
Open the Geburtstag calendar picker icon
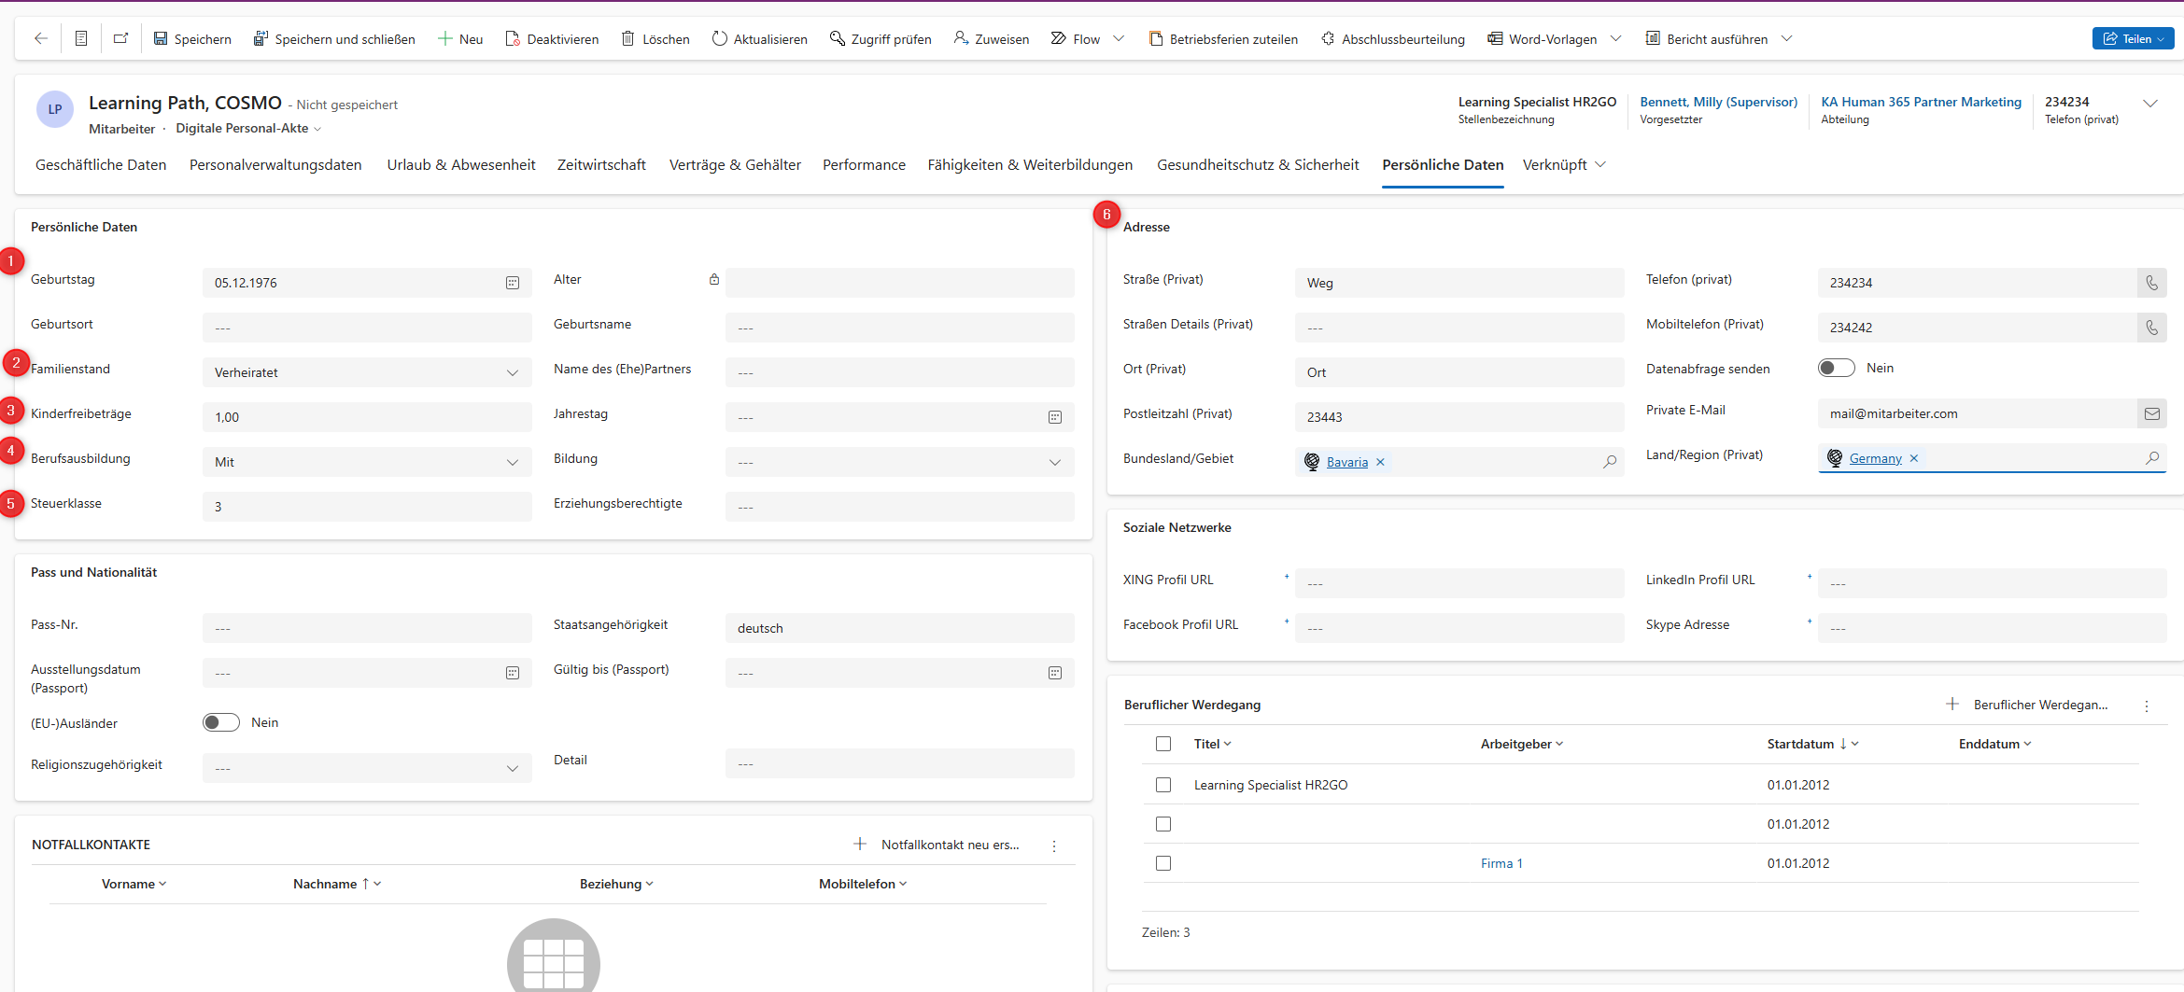click(513, 283)
